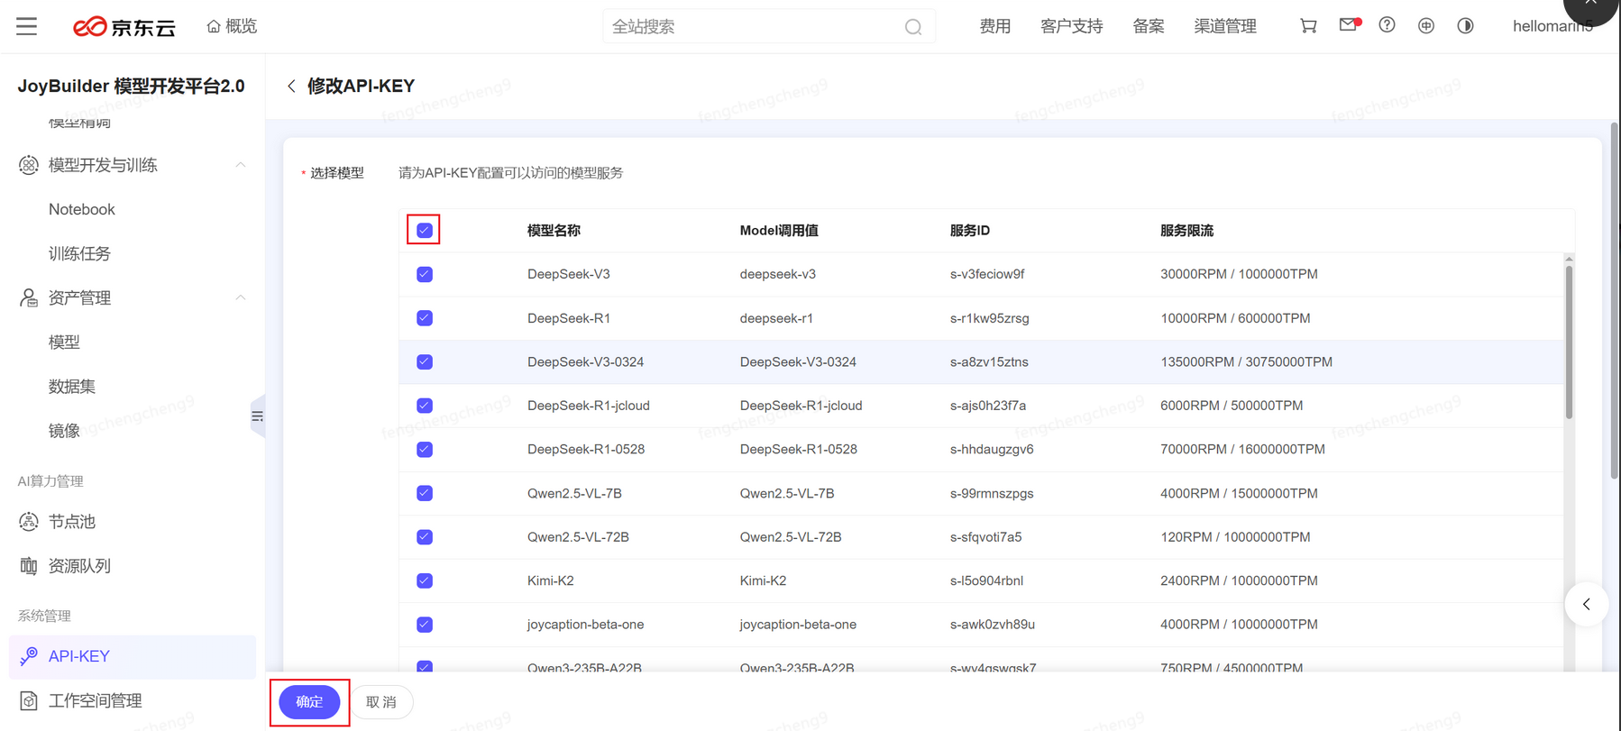This screenshot has height=731, width=1621.
Task: Collapse the 资产管理 section
Action: [240, 297]
